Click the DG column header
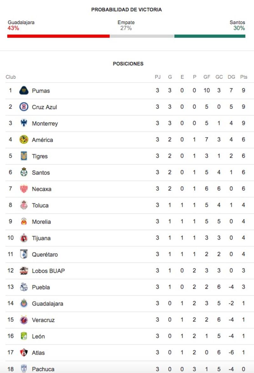Image resolution: width=254 pixels, height=373 pixels. click(x=231, y=77)
